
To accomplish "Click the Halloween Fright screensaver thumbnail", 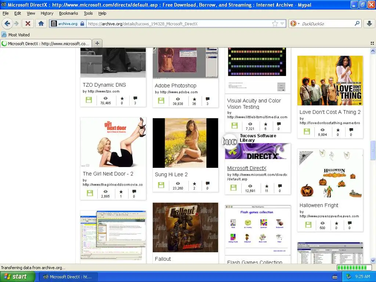I will pos(330,174).
